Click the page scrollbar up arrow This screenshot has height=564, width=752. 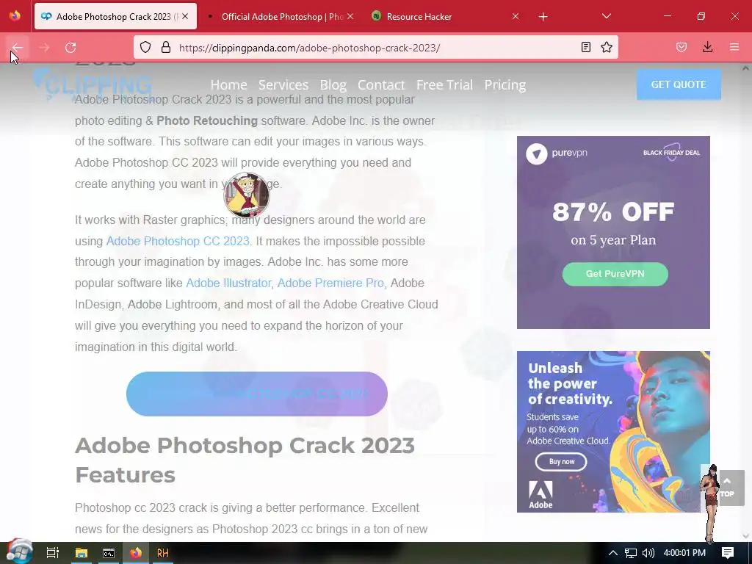[746, 68]
